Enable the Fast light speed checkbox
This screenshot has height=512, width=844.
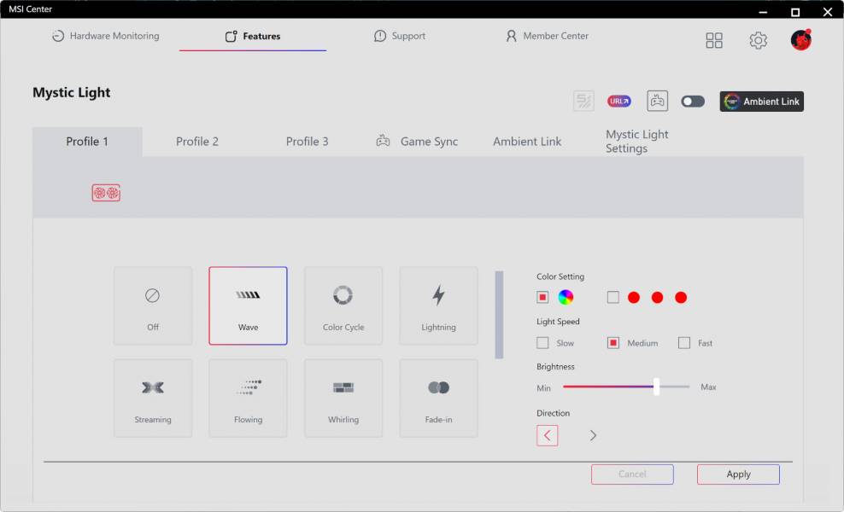684,343
